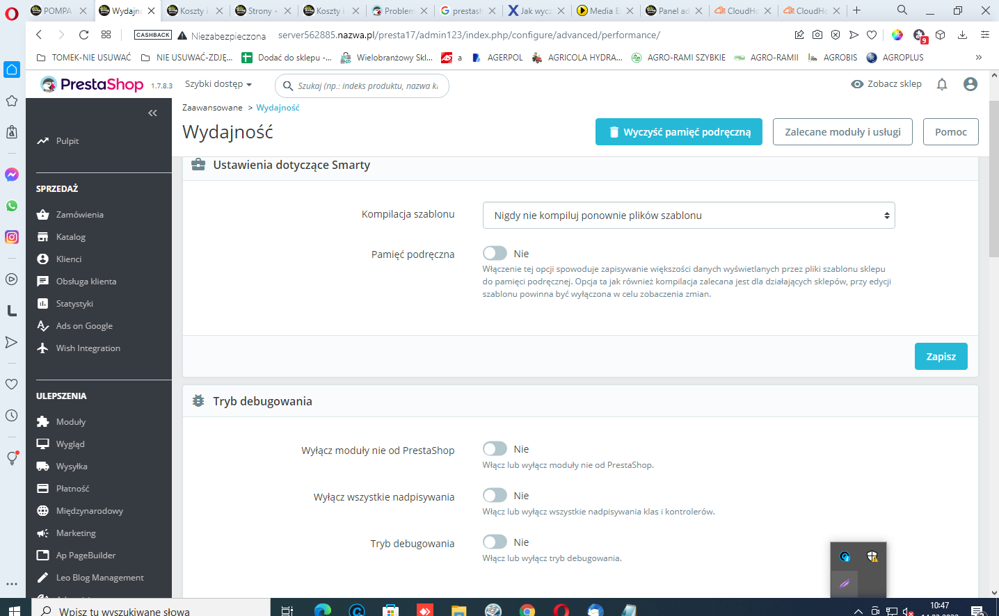999x616 pixels.
Task: Switch to Media browser tab
Action: (603, 10)
